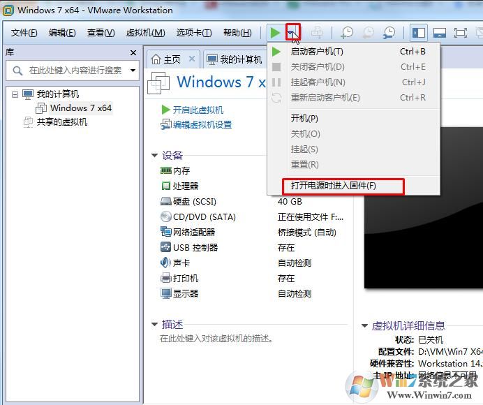Select 挂起客户机(N) menu entry
This screenshot has height=405, width=483.
coord(354,82)
